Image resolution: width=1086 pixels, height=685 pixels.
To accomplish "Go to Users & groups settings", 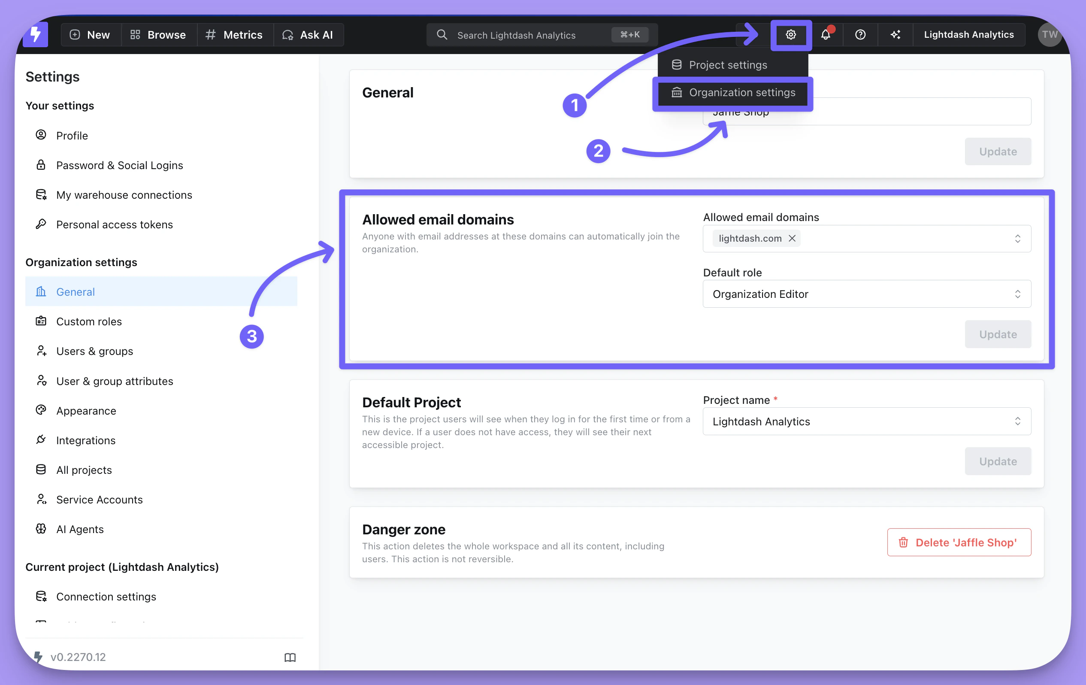I will (x=94, y=351).
